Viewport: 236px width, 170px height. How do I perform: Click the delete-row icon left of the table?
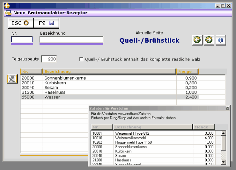coord(12,79)
